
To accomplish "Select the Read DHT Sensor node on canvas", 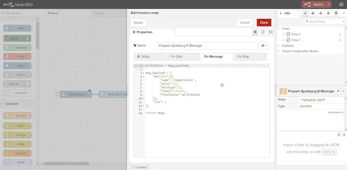I will [113, 94].
